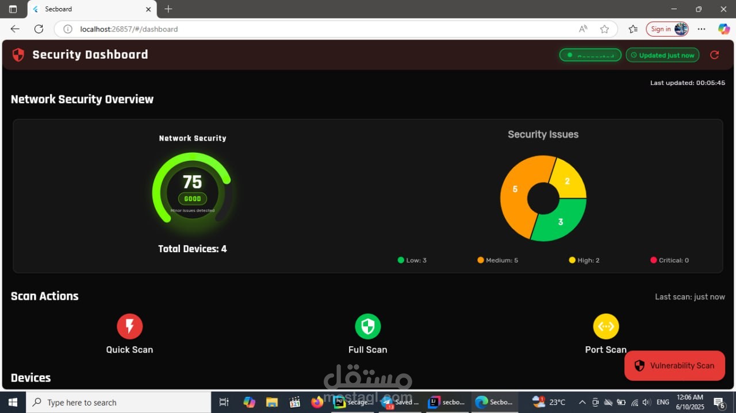736x413 pixels.
Task: Click the 'Scan Actions' heading
Action: [44, 296]
